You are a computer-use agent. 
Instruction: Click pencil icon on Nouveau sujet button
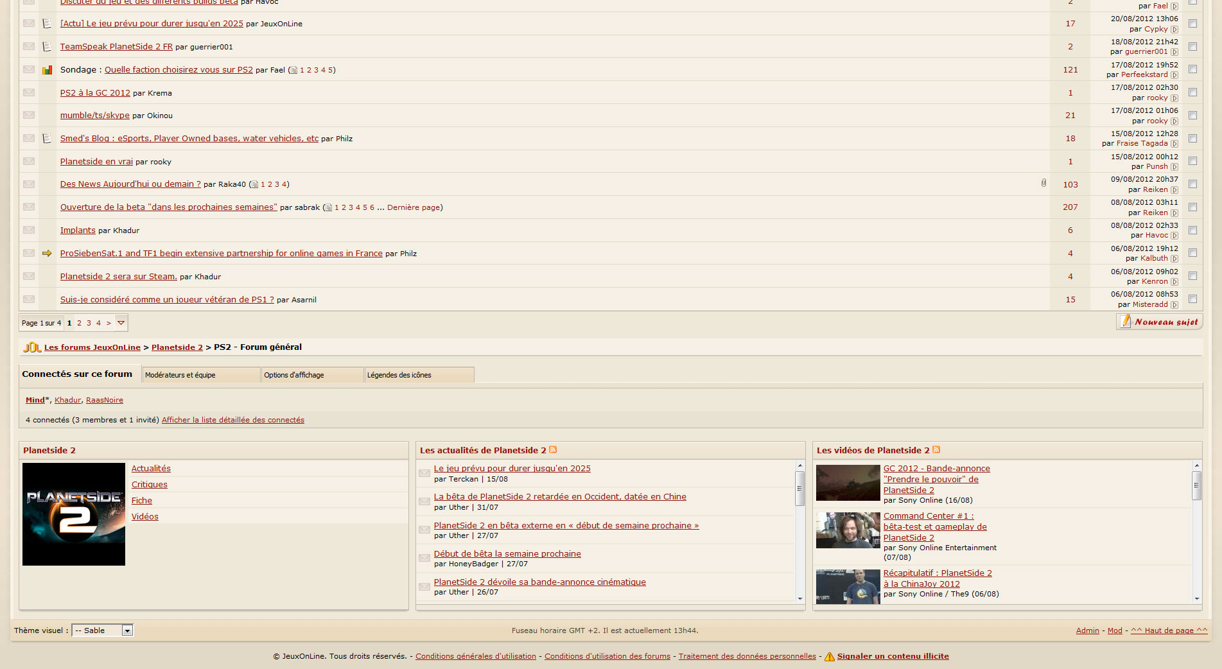point(1125,321)
